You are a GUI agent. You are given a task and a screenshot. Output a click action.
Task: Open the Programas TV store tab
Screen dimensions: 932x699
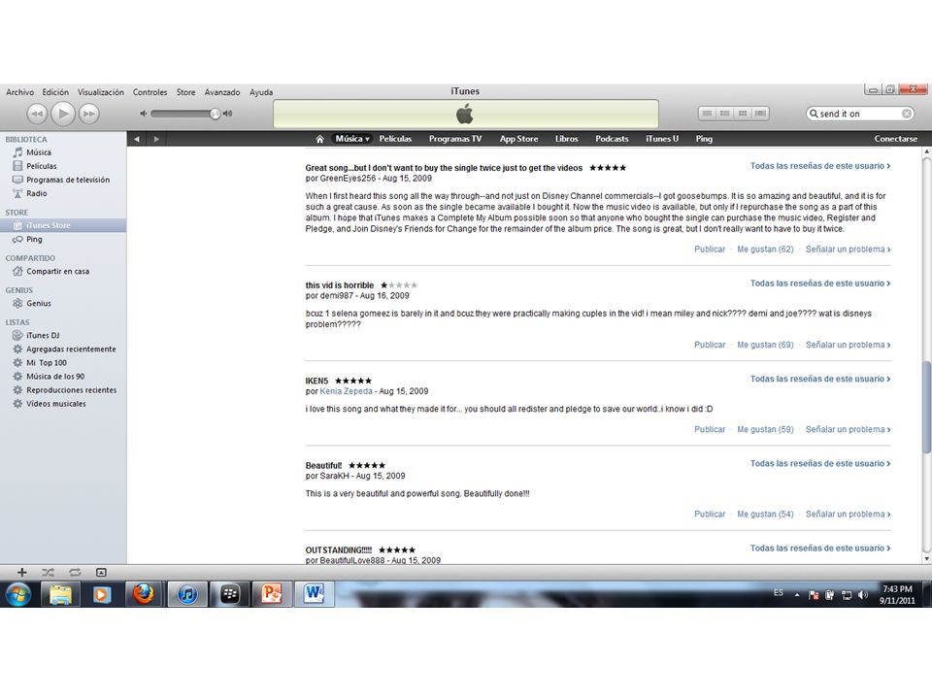[455, 139]
